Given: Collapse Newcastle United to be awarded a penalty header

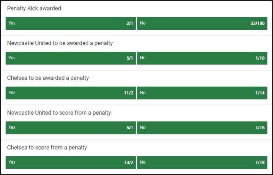Looking at the screenshot, I should click(x=60, y=43).
